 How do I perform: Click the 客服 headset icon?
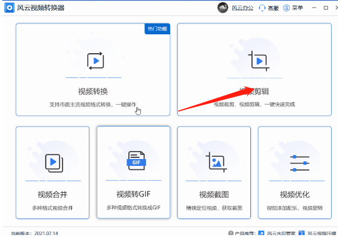point(262,8)
